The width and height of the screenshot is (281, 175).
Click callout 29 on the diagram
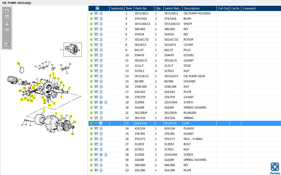[x=20, y=91]
